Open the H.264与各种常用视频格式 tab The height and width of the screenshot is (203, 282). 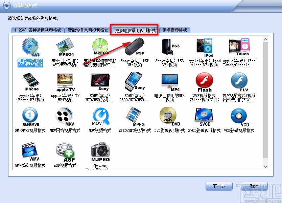[38, 30]
